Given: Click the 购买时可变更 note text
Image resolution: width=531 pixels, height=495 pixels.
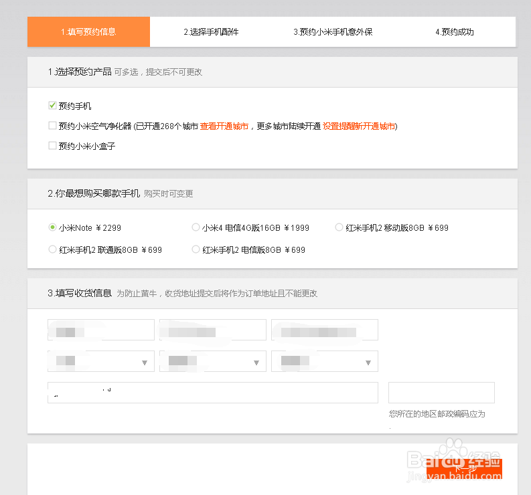Looking at the screenshot, I should click(x=168, y=194).
